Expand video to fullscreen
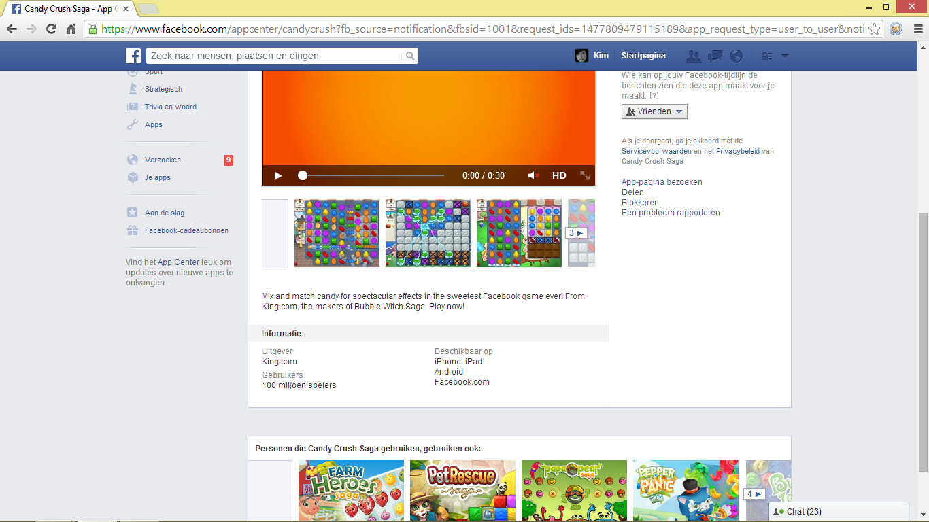 coord(585,175)
